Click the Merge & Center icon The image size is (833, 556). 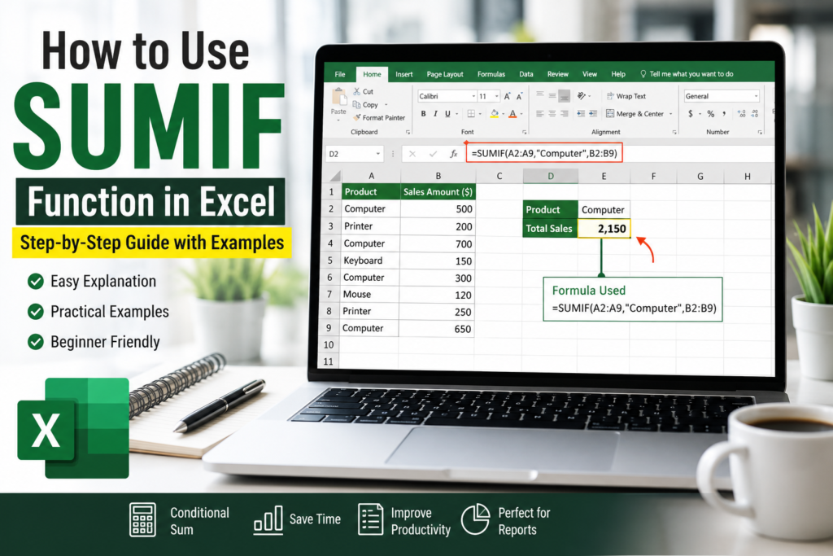[610, 113]
